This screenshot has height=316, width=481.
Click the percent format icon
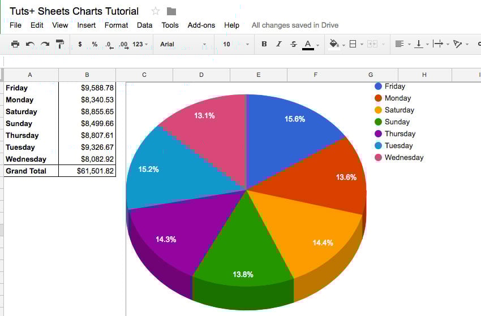tap(95, 44)
